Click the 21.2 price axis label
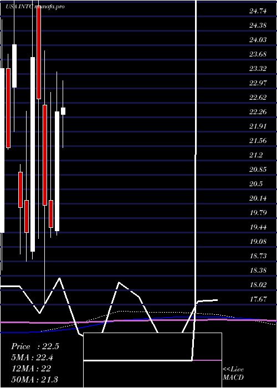The width and height of the screenshot is (277, 388). (x=256, y=155)
